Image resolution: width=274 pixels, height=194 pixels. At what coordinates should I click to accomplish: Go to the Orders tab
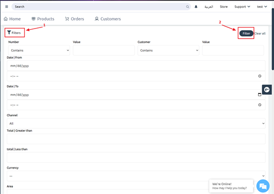[74, 19]
